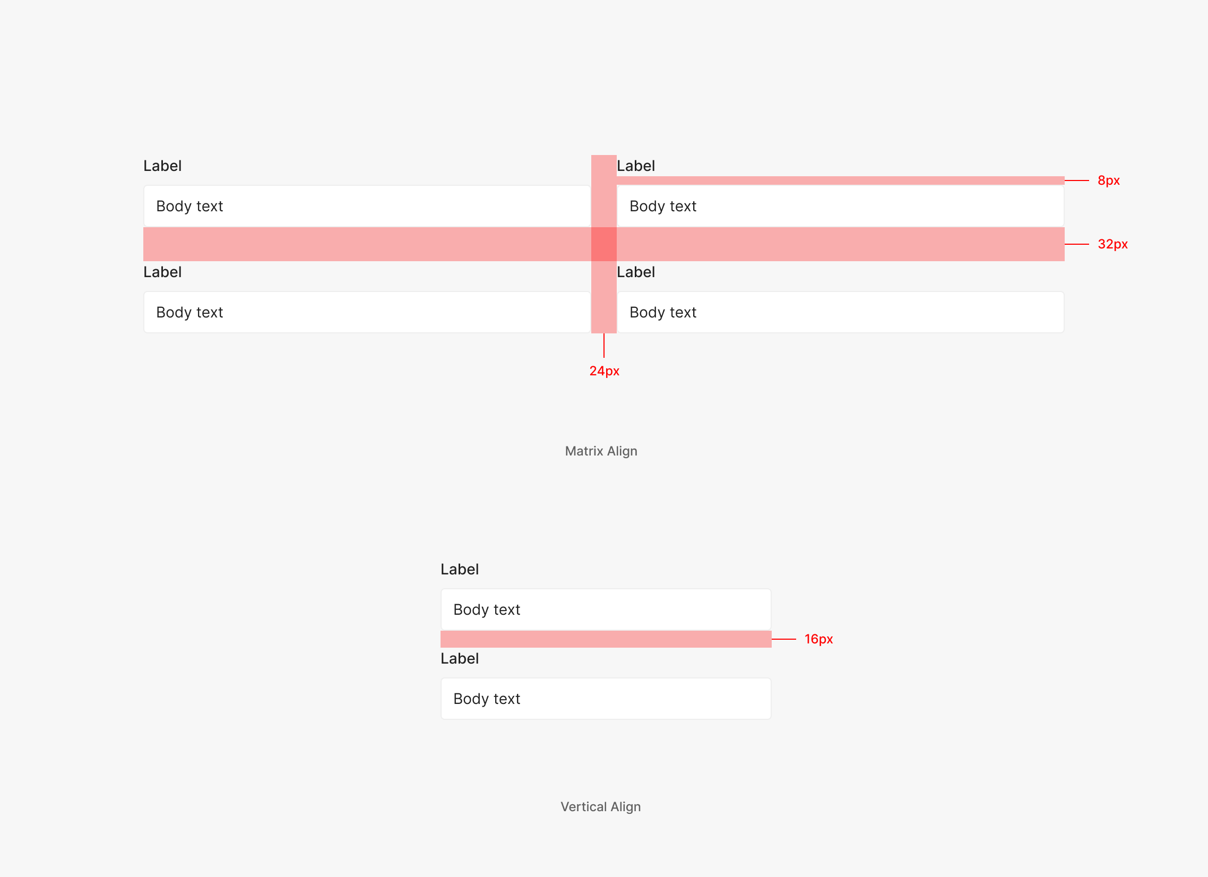The width and height of the screenshot is (1208, 877).
Task: Select the Label above the bottom-right matrix field
Action: 635,272
